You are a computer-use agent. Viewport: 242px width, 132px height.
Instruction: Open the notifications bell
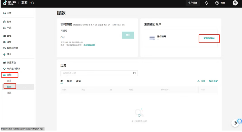click(x=206, y=3)
